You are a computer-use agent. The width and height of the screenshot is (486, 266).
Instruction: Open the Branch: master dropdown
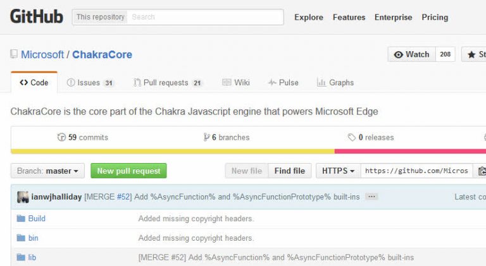[x=48, y=171]
